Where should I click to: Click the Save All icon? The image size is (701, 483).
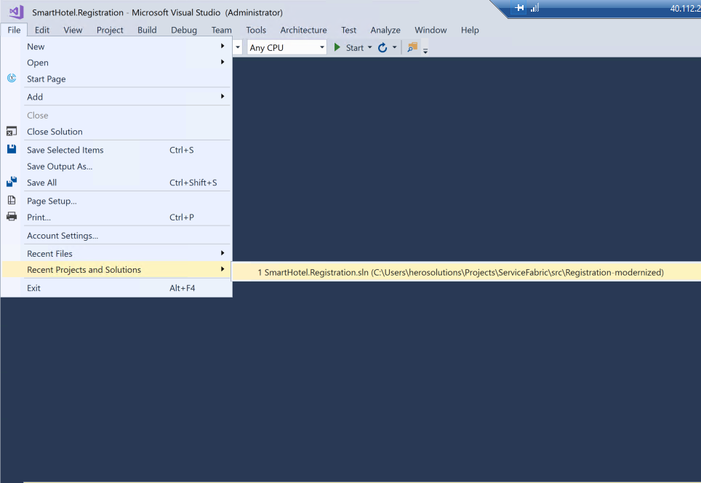coord(12,182)
